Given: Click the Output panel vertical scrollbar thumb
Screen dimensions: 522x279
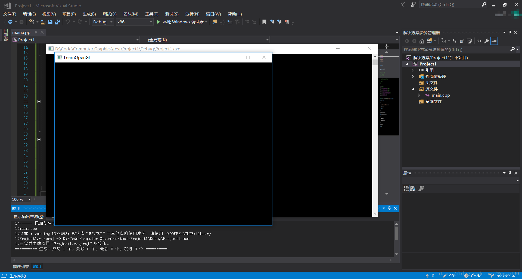Looking at the screenshot, I should [x=396, y=233].
